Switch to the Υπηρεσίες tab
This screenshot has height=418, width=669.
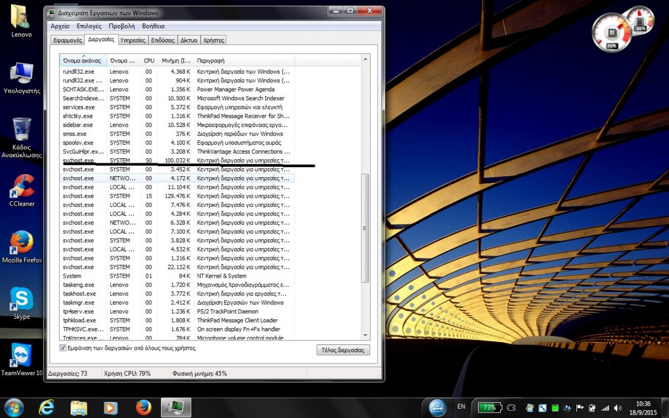pyautogui.click(x=133, y=40)
